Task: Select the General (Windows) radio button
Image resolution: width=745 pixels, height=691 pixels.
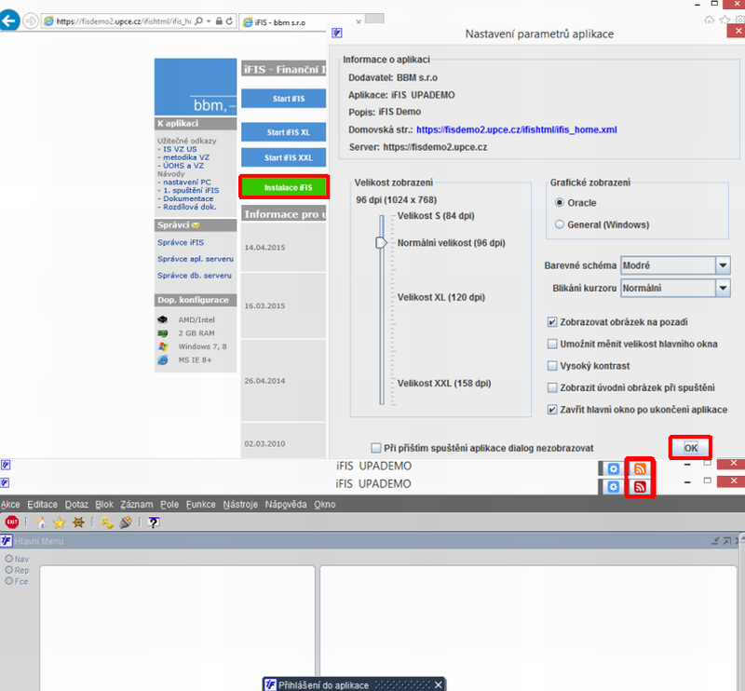Action: [x=560, y=224]
